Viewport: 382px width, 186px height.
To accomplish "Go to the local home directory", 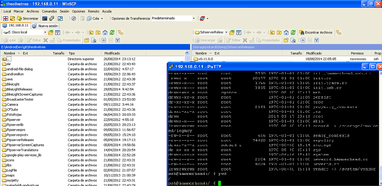I will click(x=105, y=32).
